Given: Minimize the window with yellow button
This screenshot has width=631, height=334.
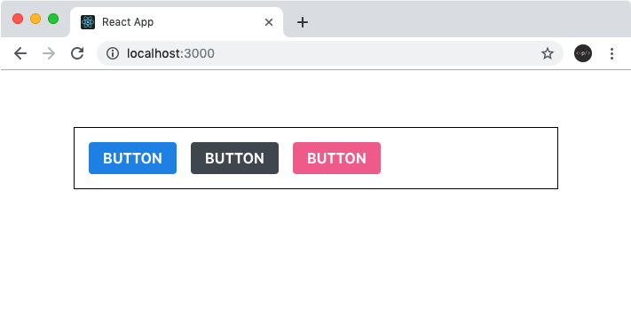Looking at the screenshot, I should tap(35, 19).
